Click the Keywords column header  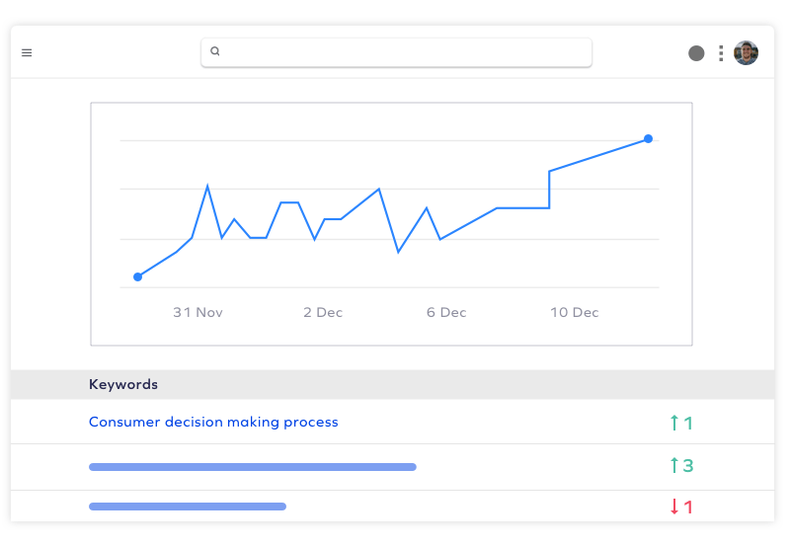(123, 384)
